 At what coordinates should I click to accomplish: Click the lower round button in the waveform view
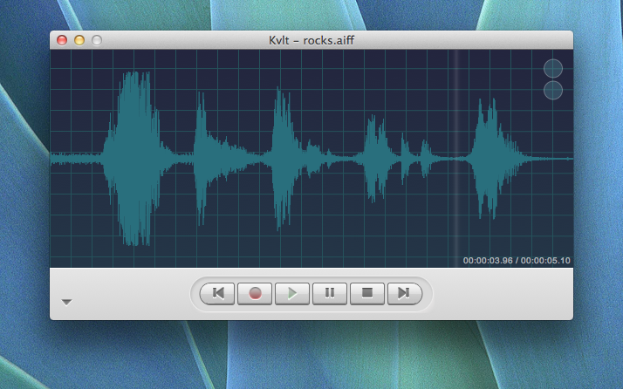[x=552, y=90]
